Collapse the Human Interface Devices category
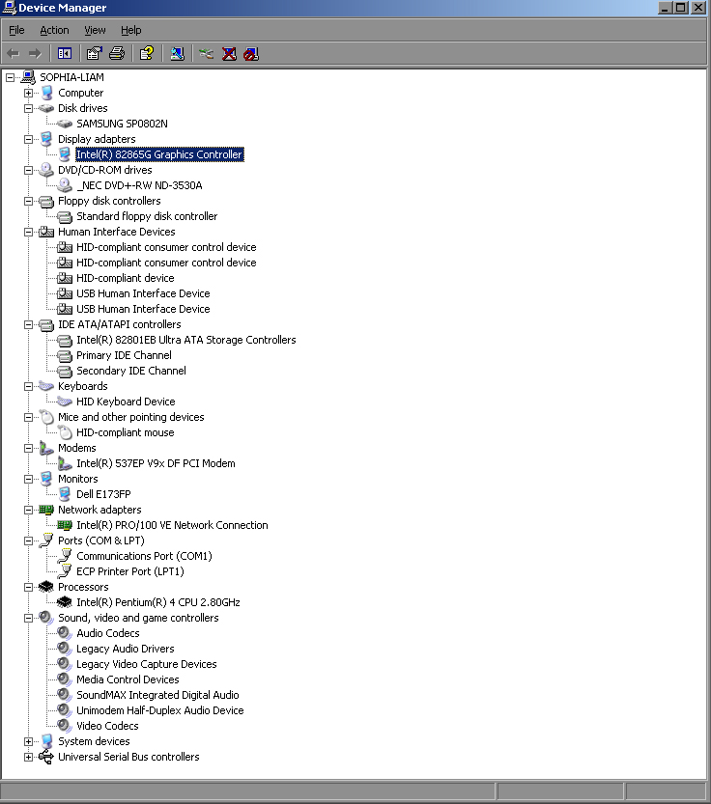The width and height of the screenshot is (711, 804). (x=29, y=232)
